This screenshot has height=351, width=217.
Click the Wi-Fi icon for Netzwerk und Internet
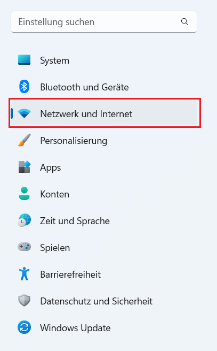tap(24, 113)
